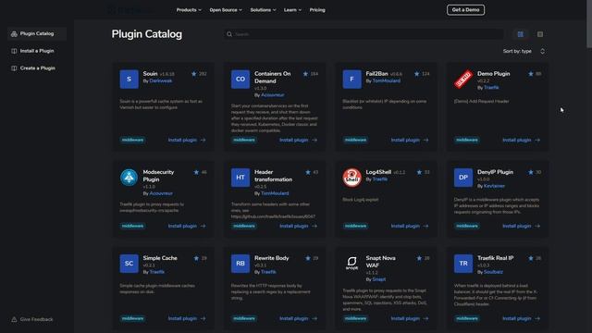Star the Fail2Ban plugin

coord(417,74)
